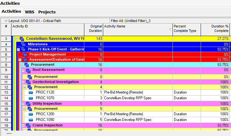
Task: Click the Percent Complete Type column header
Action: [x=187, y=30]
